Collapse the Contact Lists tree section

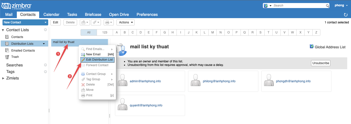(x=3, y=30)
